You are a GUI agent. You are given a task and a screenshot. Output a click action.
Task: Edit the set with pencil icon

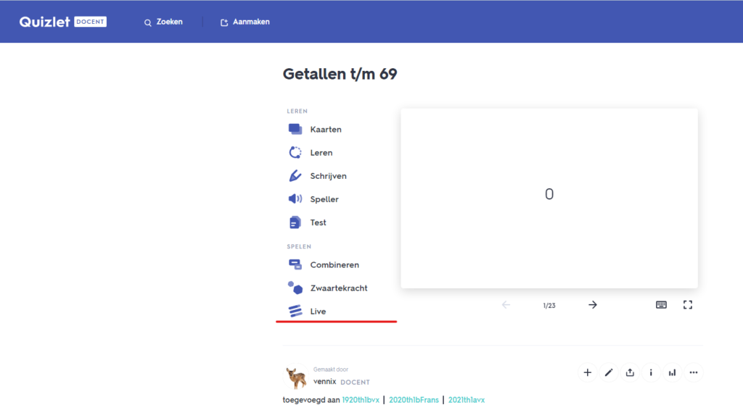pyautogui.click(x=609, y=372)
